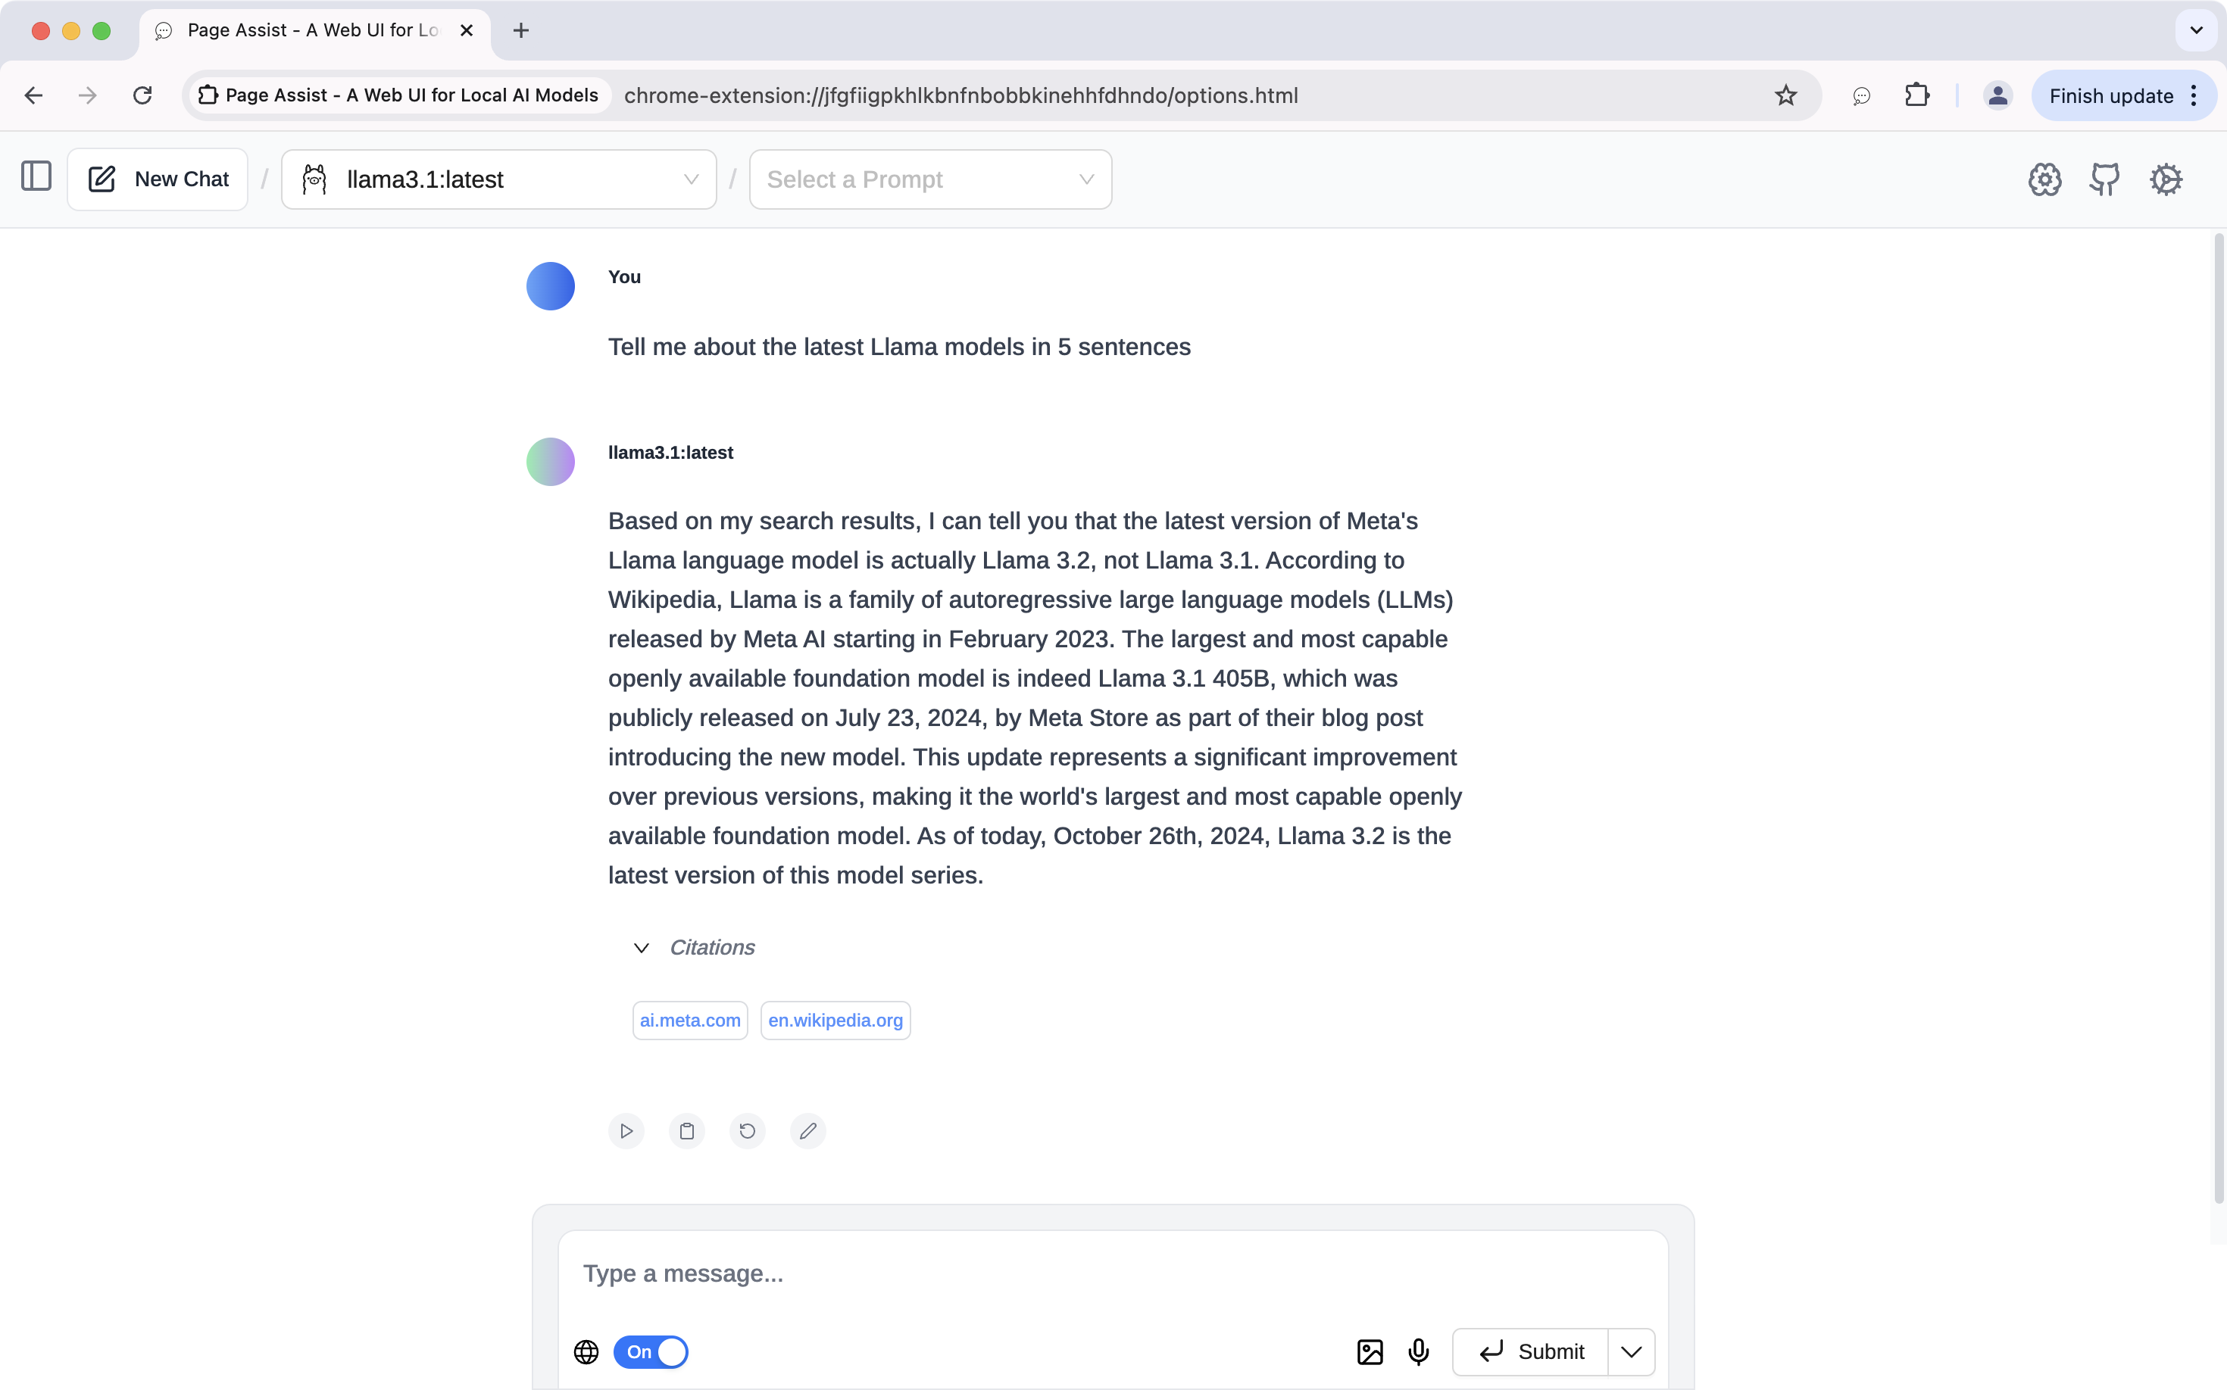Collapse the Citations section
2227x1390 pixels.
642,948
